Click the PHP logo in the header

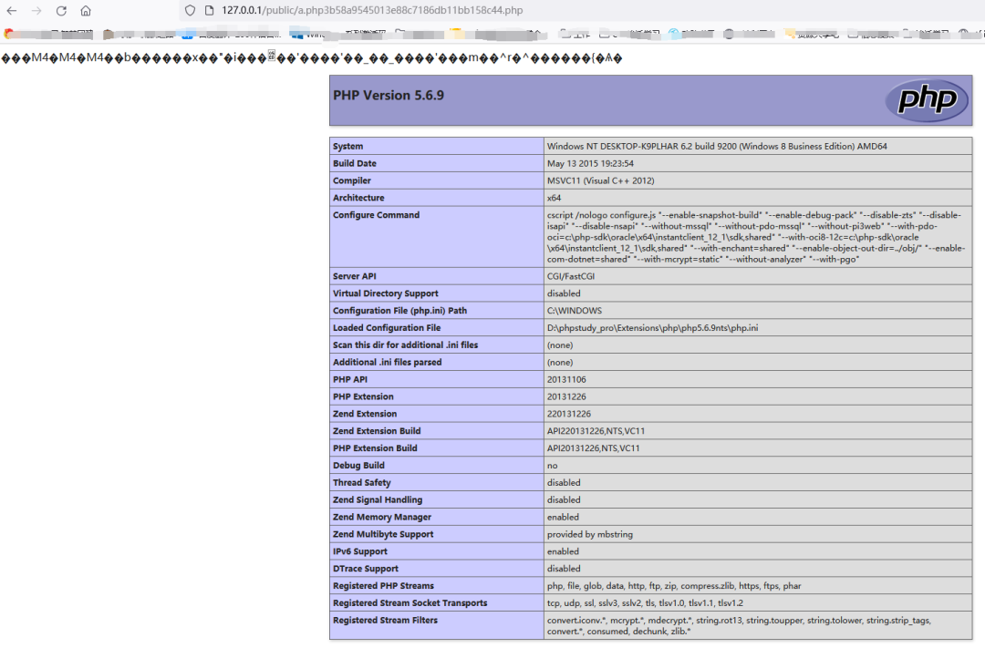coord(928,100)
